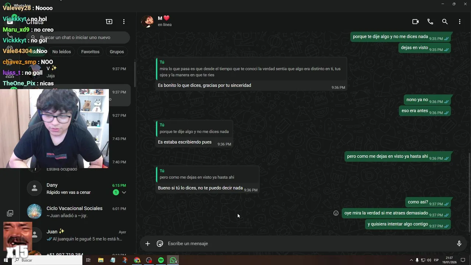Search within the M conversation
The width and height of the screenshot is (471, 265).
(445, 22)
